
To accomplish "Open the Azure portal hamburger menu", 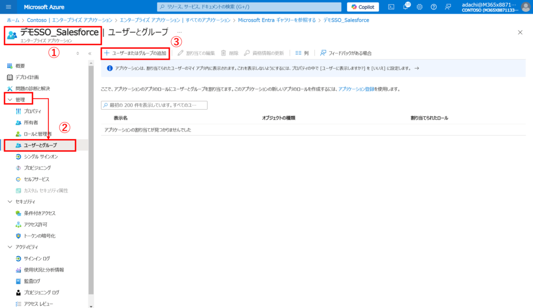I will click(8, 7).
